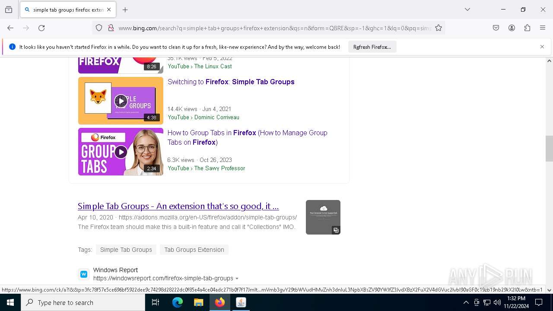The height and width of the screenshot is (311, 553).
Task: Save to Pocket icon
Action: coord(496,28)
